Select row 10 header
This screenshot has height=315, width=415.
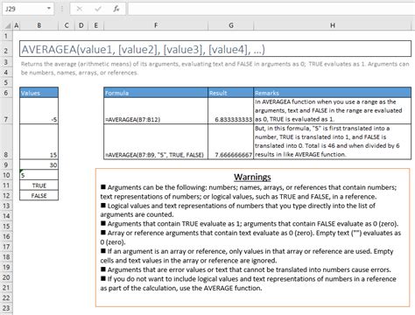pos(6,175)
